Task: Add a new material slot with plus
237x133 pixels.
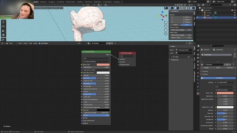Action: (235, 54)
